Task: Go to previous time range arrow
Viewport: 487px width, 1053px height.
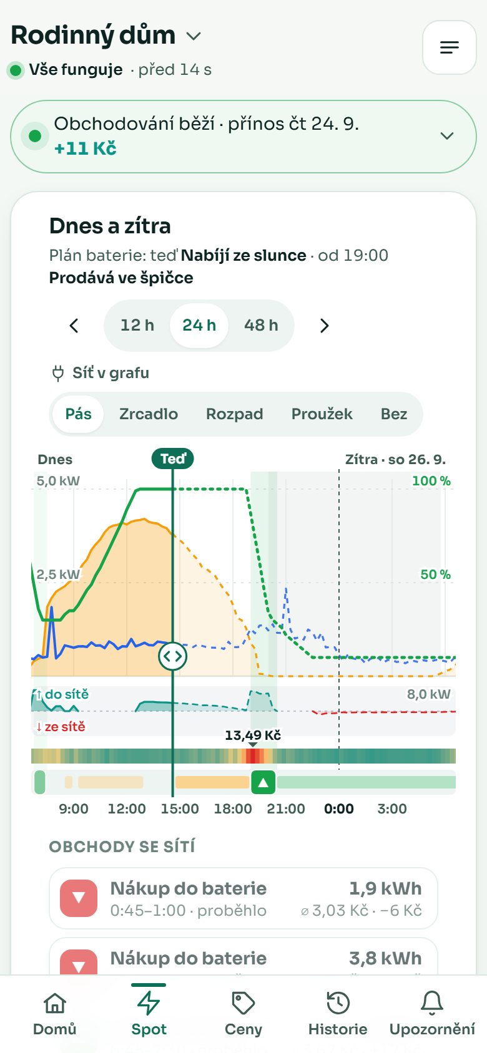Action: coord(74,326)
